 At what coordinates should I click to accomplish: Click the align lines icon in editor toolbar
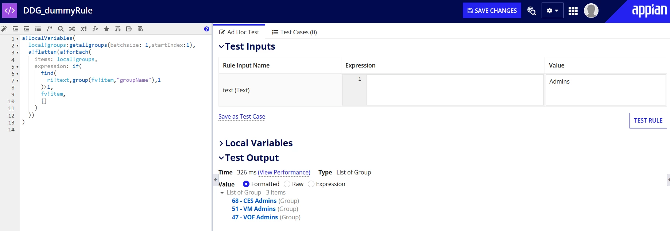(38, 29)
